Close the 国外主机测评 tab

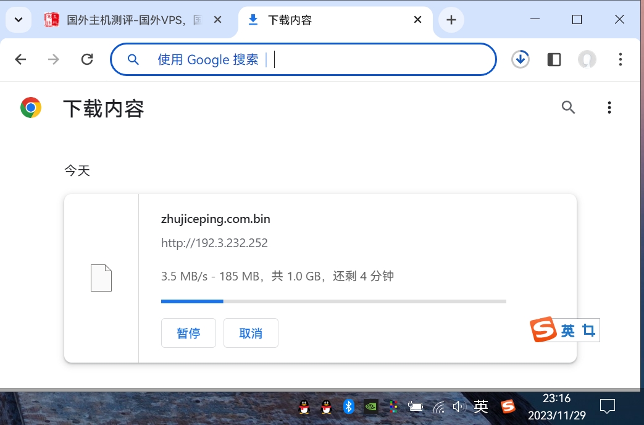[x=218, y=20]
